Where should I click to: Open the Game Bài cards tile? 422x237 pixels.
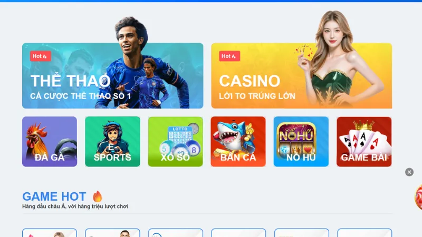pyautogui.click(x=364, y=142)
